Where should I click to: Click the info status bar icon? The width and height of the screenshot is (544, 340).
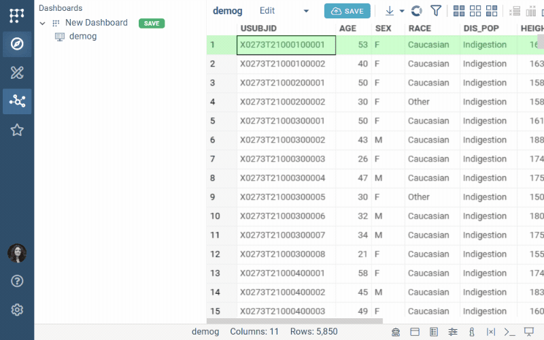[471, 332]
